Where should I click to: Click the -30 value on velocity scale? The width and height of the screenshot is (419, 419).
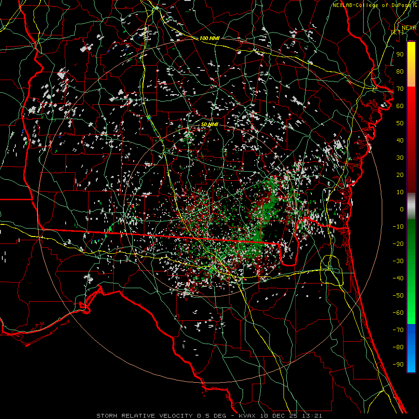(398, 261)
